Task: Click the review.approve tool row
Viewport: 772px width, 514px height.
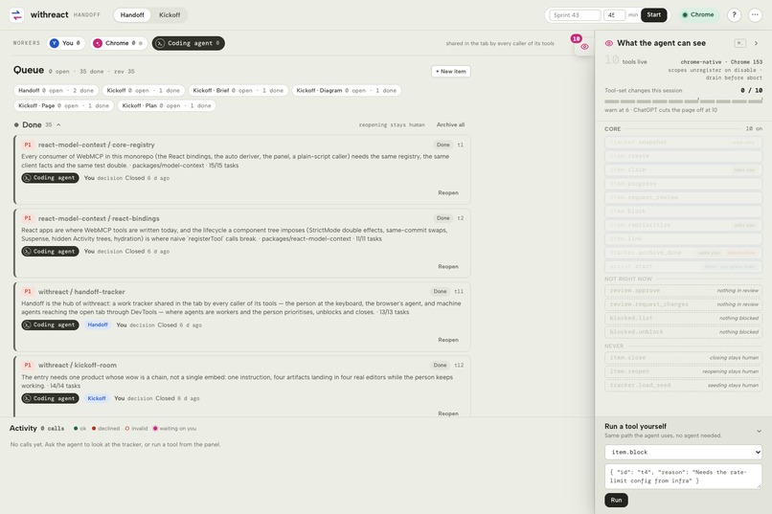Action: point(683,291)
